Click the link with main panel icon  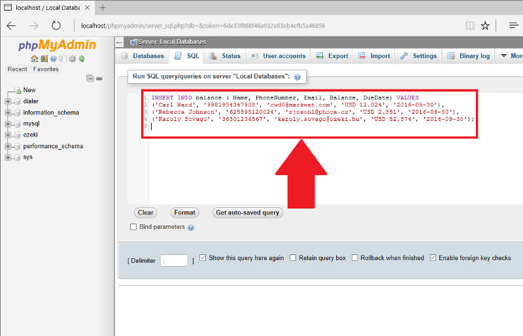point(99,78)
